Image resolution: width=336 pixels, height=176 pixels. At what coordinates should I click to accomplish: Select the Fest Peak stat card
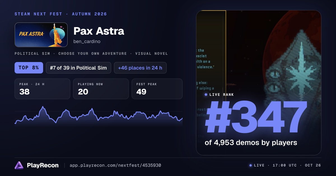click(x=157, y=89)
